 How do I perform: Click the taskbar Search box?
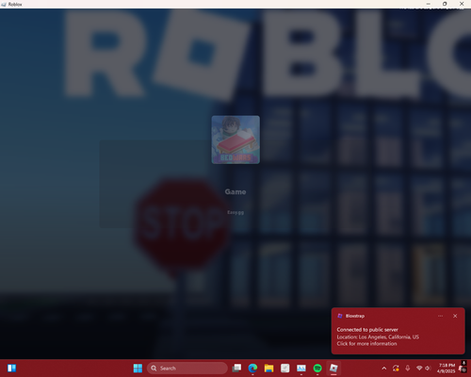click(x=187, y=369)
